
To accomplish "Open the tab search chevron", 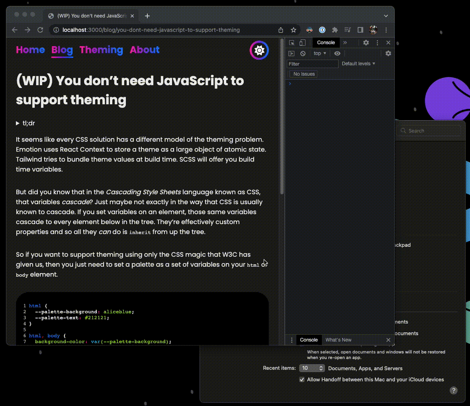I will [x=386, y=16].
